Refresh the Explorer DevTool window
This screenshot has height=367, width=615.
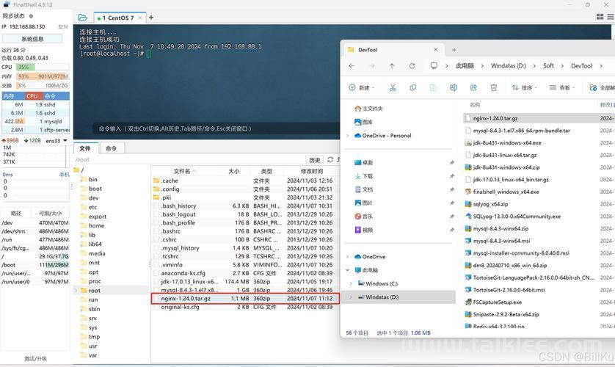[412, 66]
